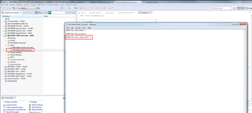Switch to the Debug perspective
This screenshot has height=113, width=252.
pyautogui.click(x=249, y=8)
